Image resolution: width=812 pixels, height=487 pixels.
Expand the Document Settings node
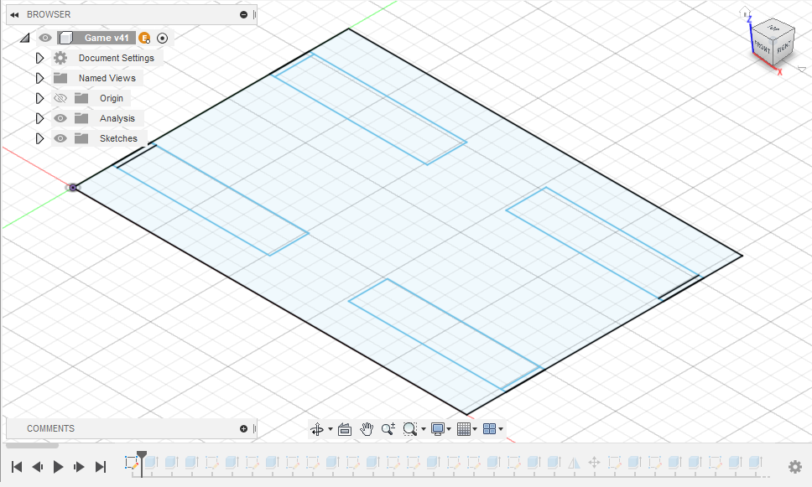tap(39, 58)
